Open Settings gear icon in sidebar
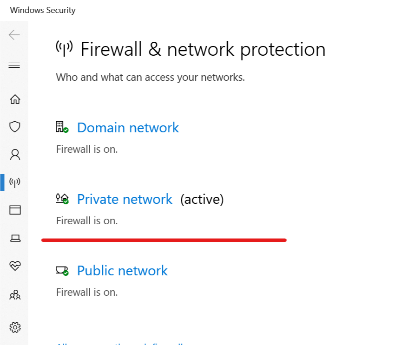The height and width of the screenshot is (345, 395). (x=15, y=327)
